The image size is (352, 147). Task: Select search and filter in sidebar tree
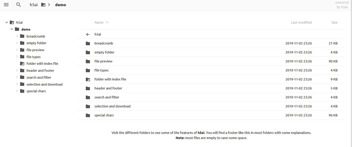39,77
